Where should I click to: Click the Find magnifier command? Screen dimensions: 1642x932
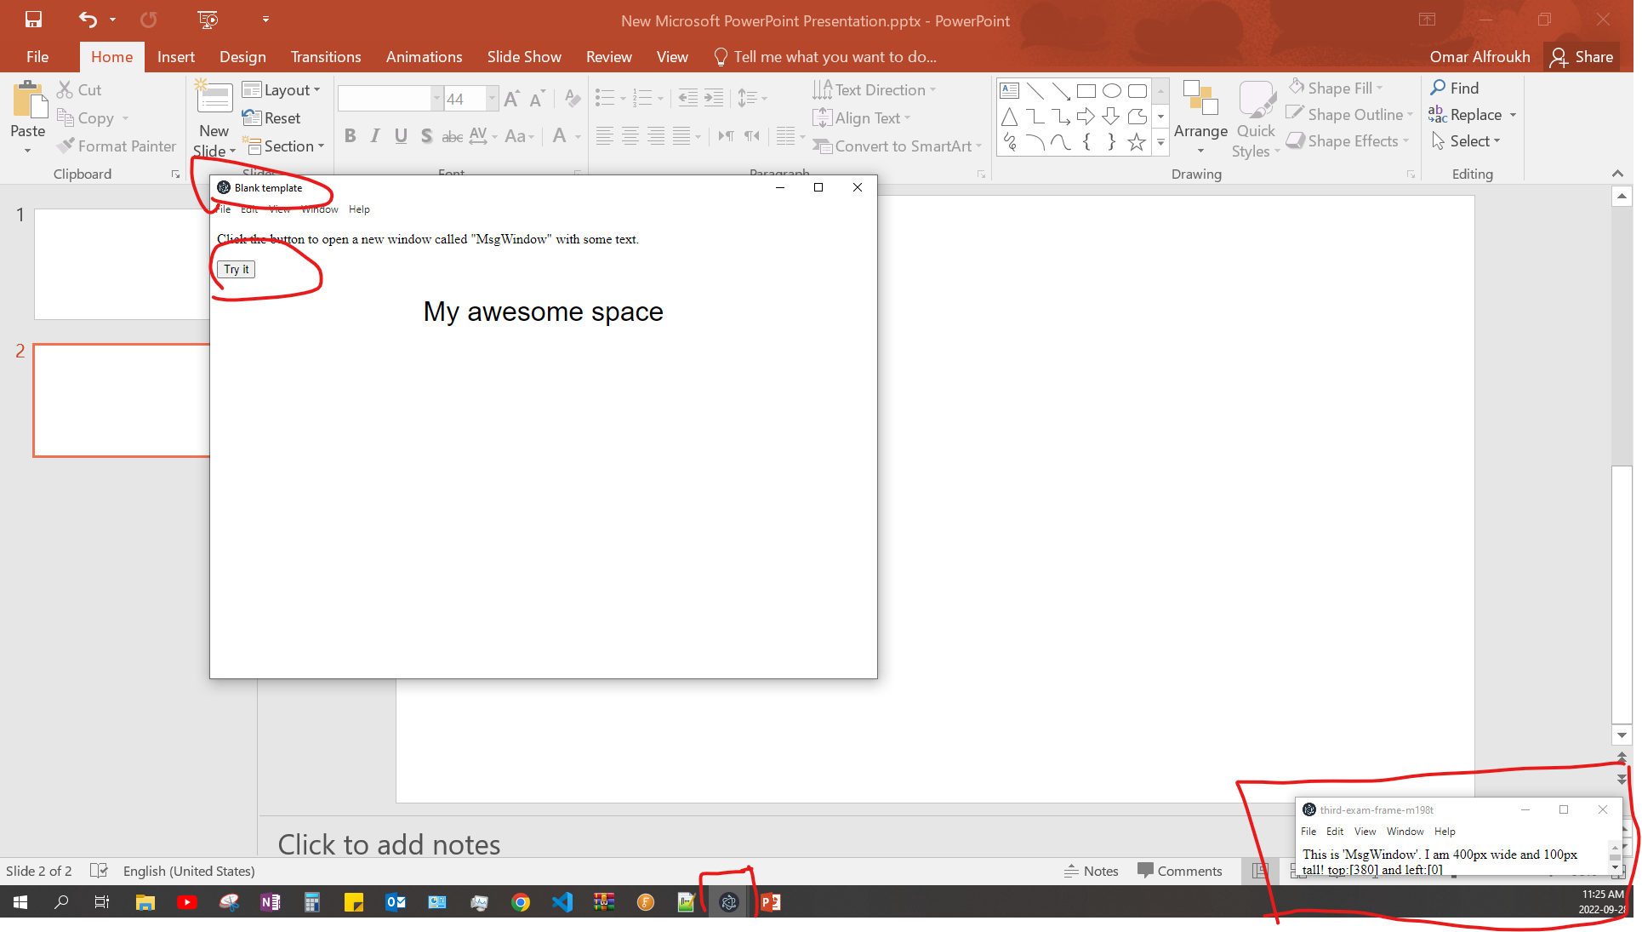coord(1455,88)
